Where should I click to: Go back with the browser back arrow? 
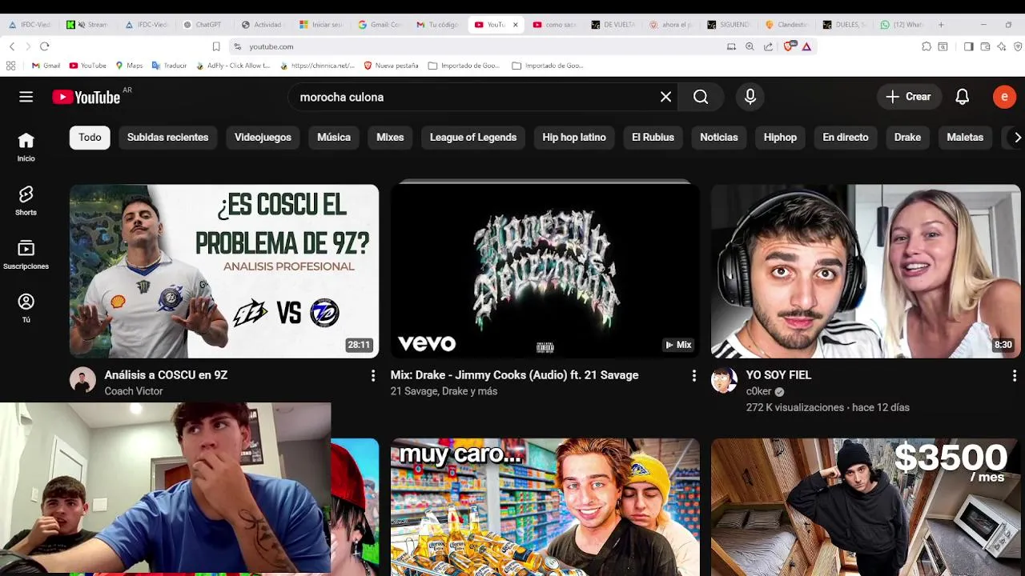11,46
